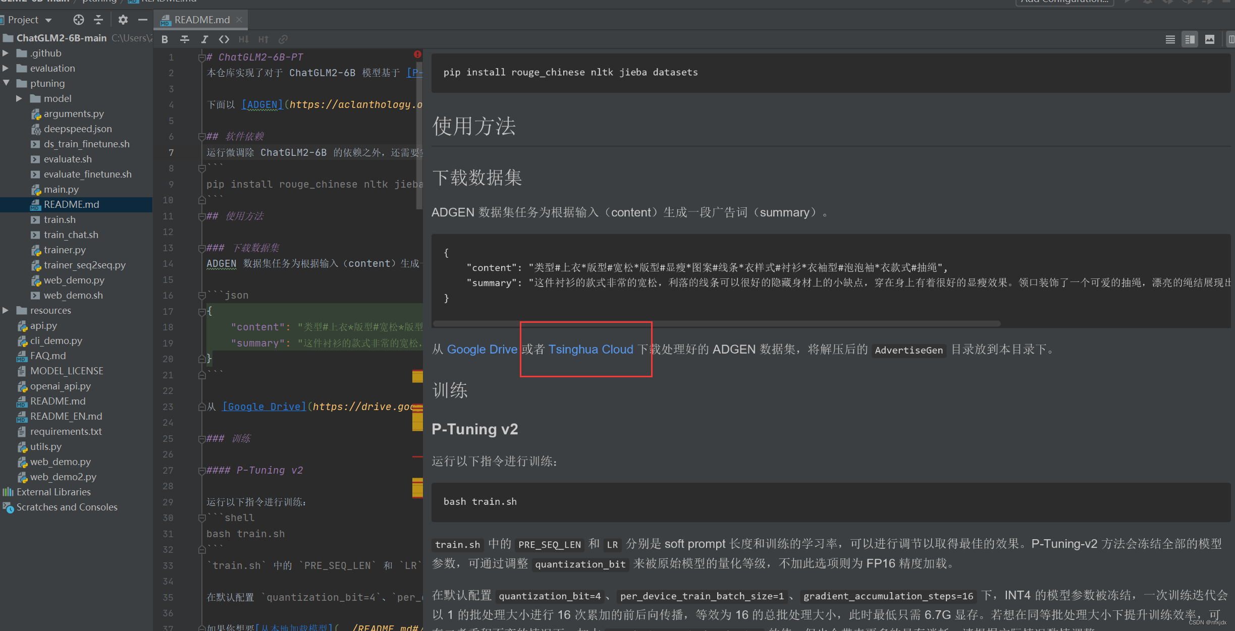Open cli_demo.py file

click(56, 340)
